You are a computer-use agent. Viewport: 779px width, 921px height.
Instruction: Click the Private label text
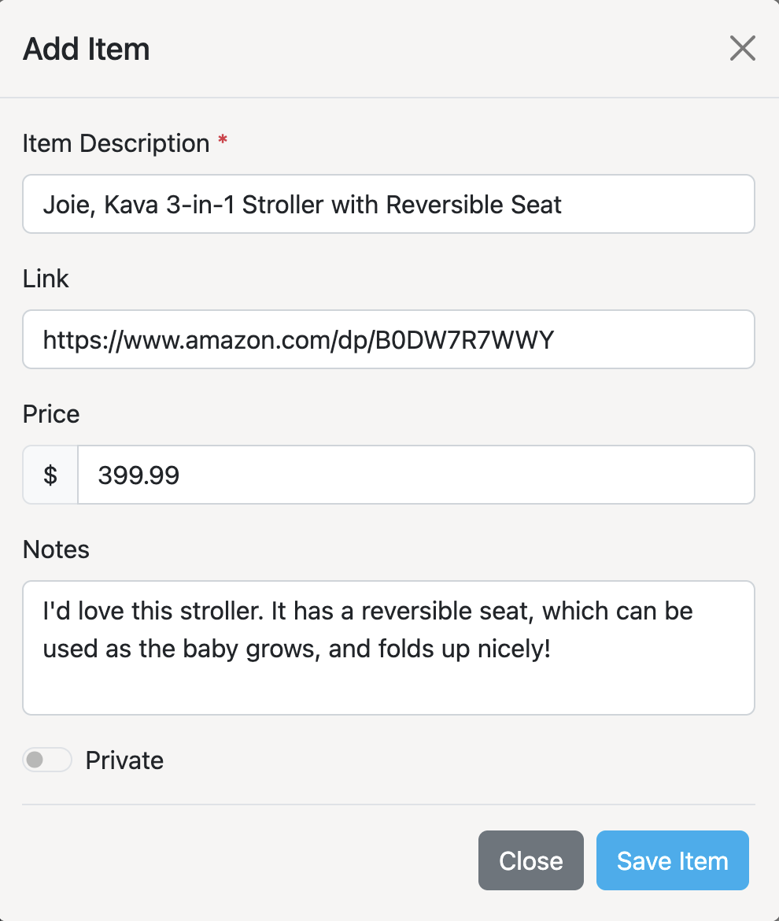[124, 760]
